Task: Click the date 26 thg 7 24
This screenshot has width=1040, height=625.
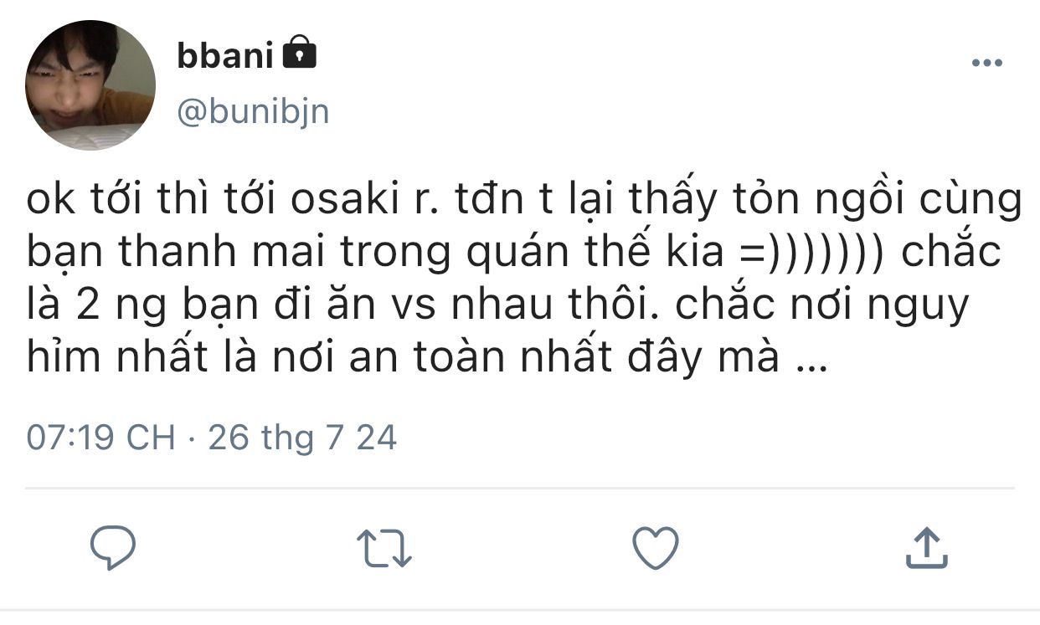Action: tap(302, 438)
